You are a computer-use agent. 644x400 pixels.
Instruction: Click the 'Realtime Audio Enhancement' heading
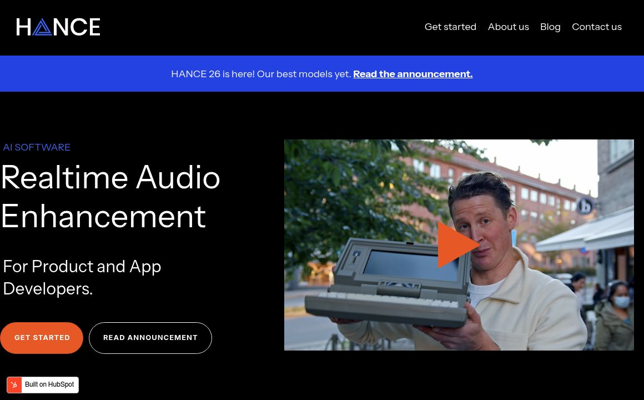(x=110, y=197)
